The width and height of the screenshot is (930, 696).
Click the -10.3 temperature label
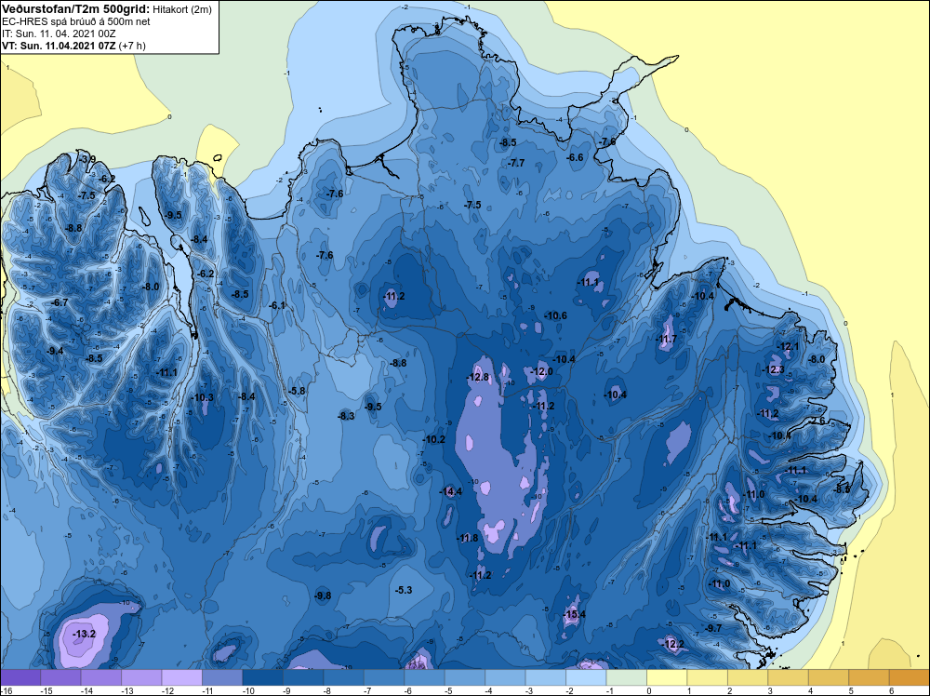(204, 397)
